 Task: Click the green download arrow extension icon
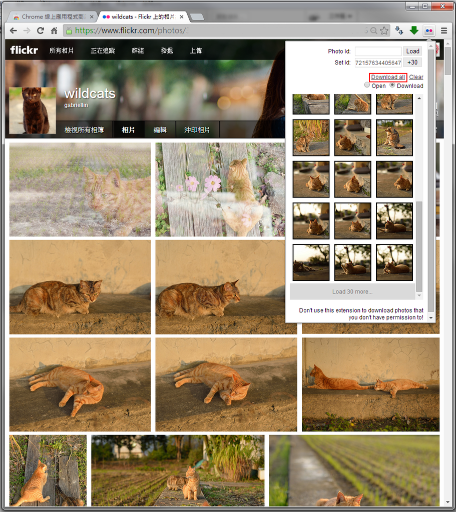tap(414, 30)
